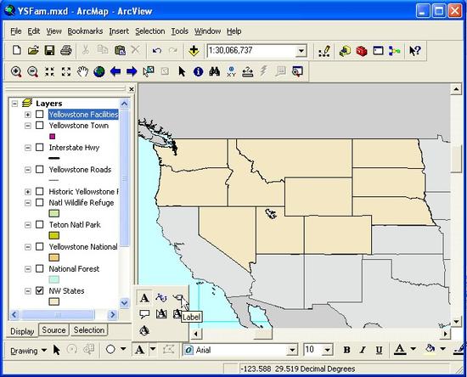Launch ArcCatalog from toolbar
Viewport: 467px width, 377px height.
coord(345,51)
